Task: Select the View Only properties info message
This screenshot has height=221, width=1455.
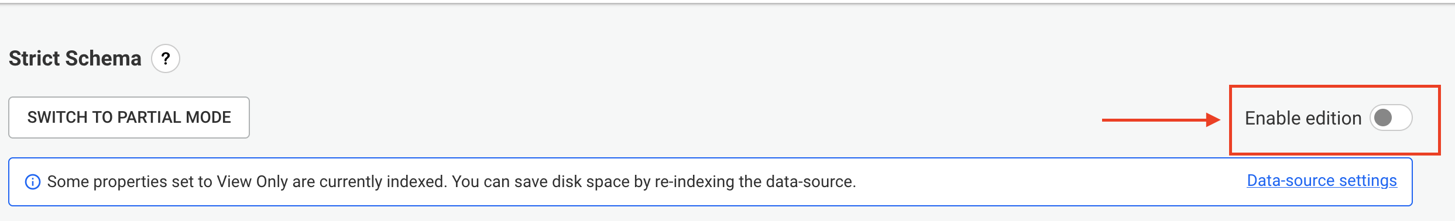Action: pos(451,182)
